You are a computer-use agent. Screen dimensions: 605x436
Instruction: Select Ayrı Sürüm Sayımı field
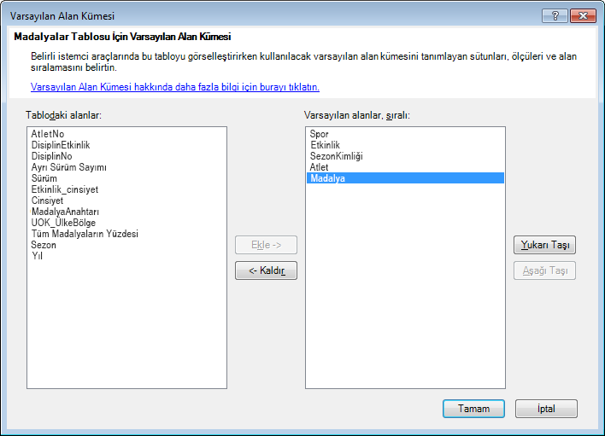(68, 167)
